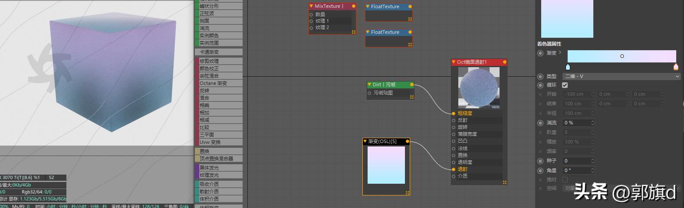Image resolution: width=684 pixels, height=208 pixels.
Task: Expand the 渐变 gradient chevron
Action: coord(560,52)
